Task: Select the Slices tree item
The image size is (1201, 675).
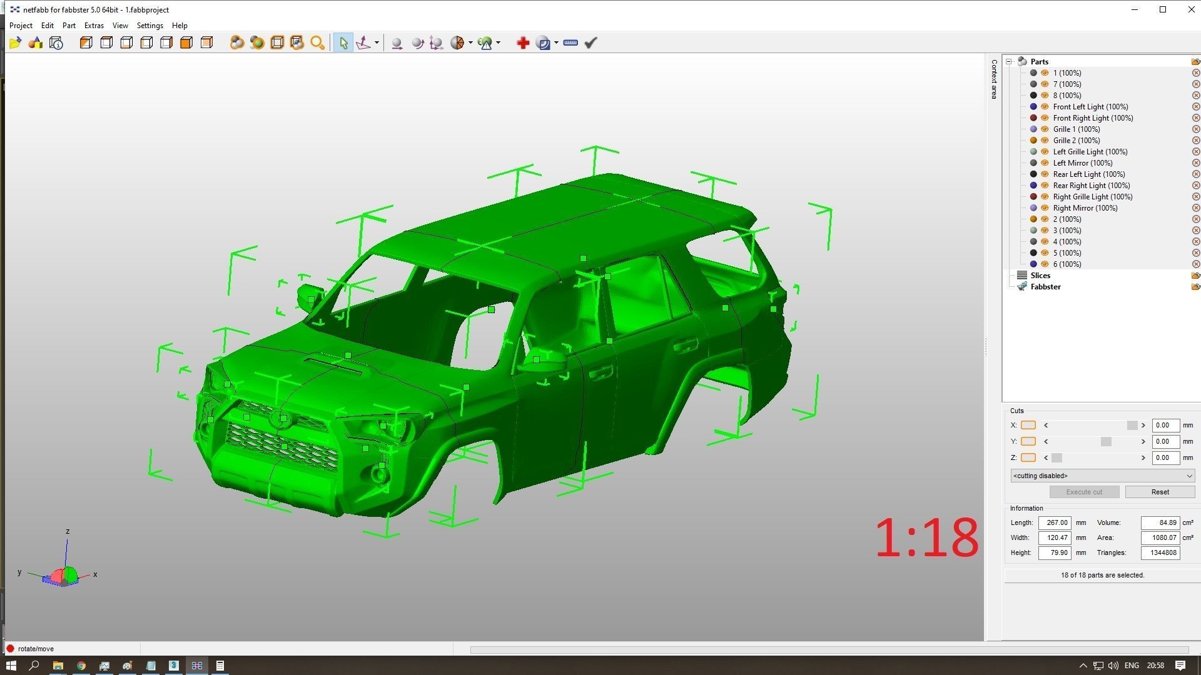Action: 1040,276
